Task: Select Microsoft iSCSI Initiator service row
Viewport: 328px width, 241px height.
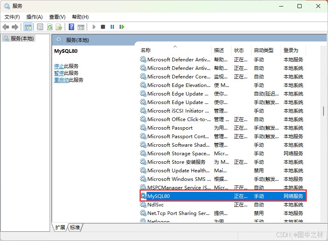Action: click(223, 111)
